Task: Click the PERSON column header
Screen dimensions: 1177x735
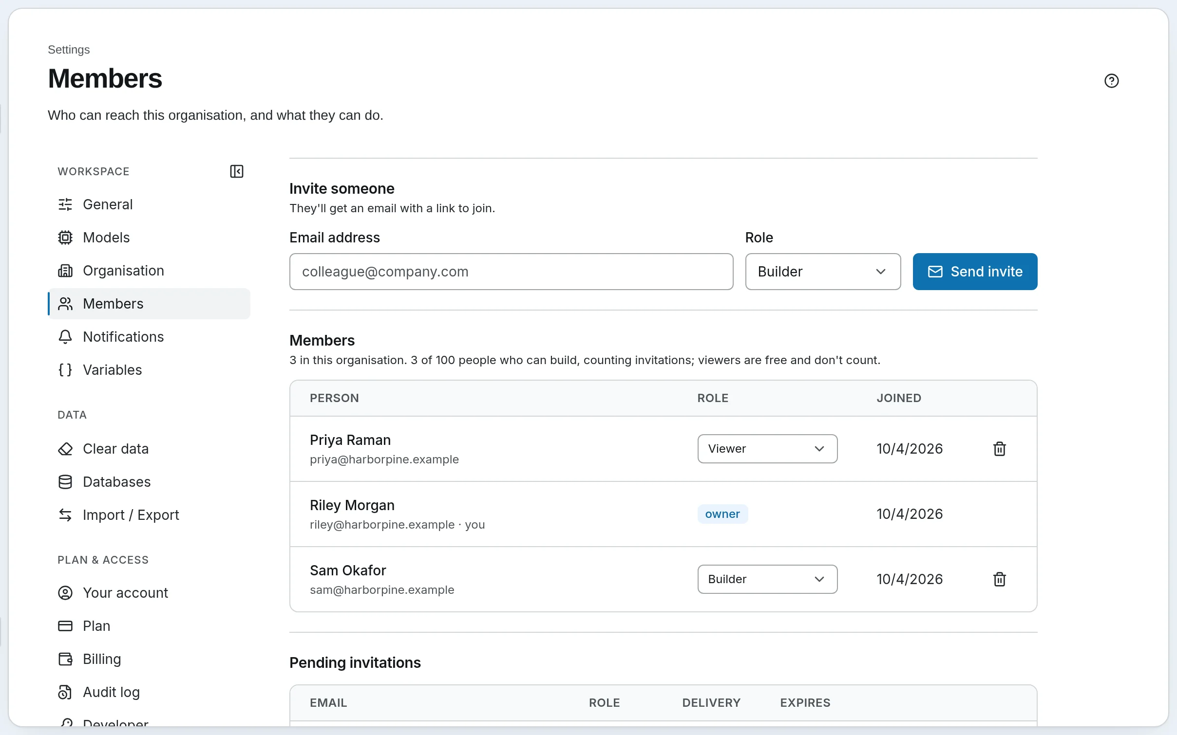Action: click(x=334, y=398)
